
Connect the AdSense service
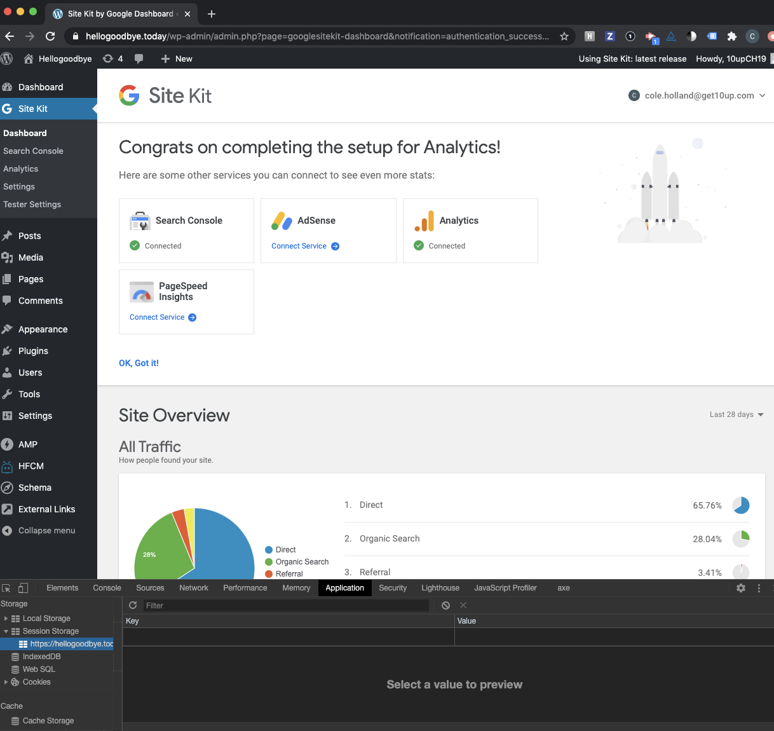click(306, 246)
